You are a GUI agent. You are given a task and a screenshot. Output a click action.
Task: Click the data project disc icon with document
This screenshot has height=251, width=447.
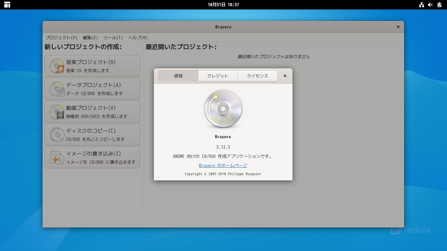tap(57, 89)
